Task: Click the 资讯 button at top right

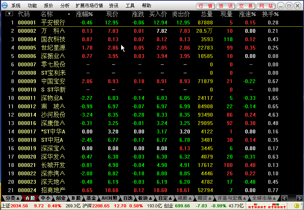Action: click(x=226, y=6)
